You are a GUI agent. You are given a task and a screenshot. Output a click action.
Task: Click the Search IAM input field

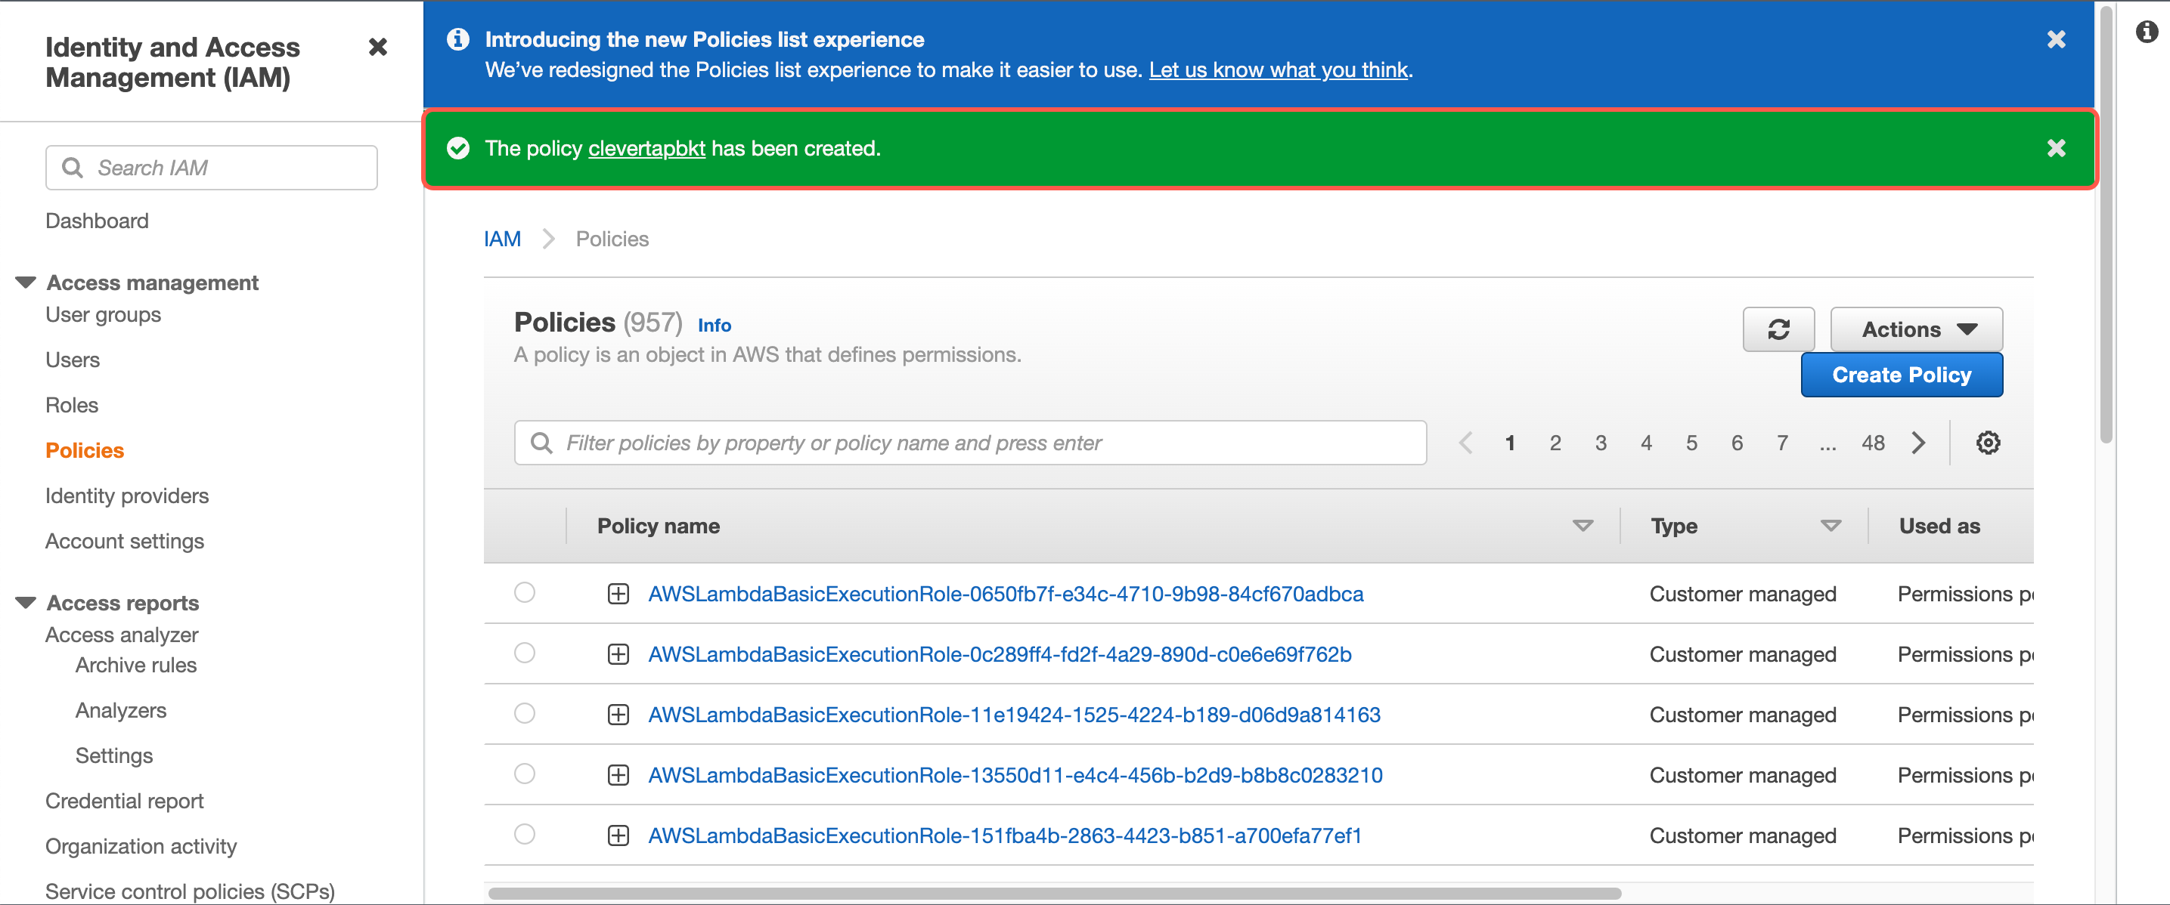click(212, 168)
